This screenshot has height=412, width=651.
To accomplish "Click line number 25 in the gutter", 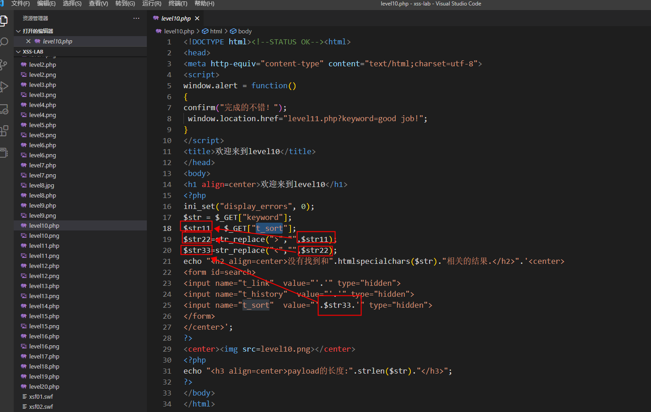I will pos(167,305).
